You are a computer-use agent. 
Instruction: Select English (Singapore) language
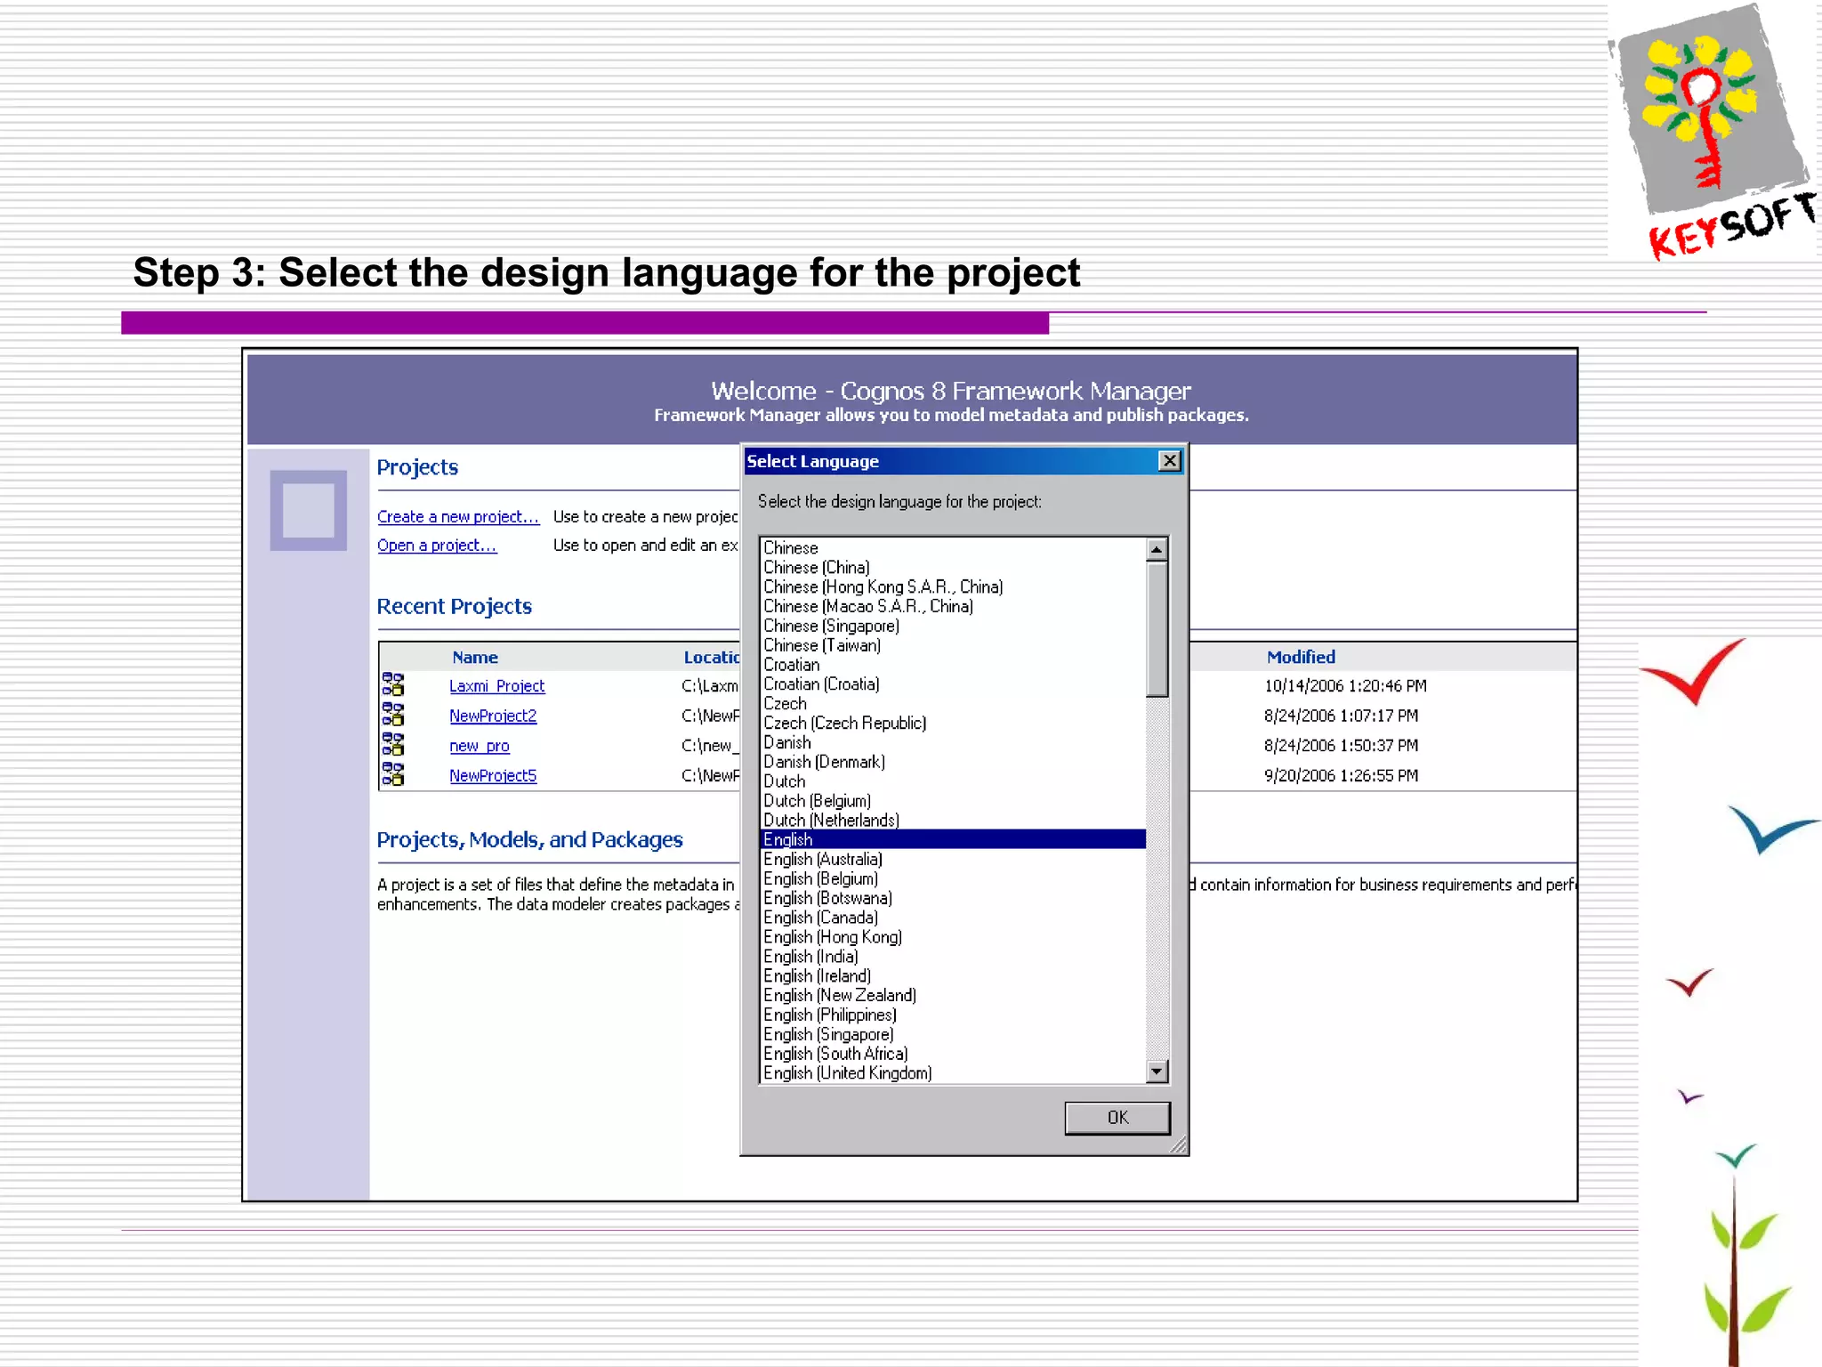[954, 1035]
